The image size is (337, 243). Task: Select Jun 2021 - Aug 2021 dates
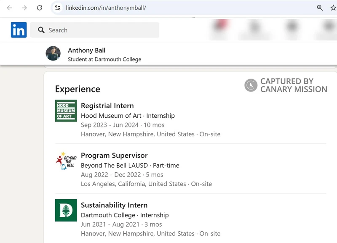[x=110, y=225]
